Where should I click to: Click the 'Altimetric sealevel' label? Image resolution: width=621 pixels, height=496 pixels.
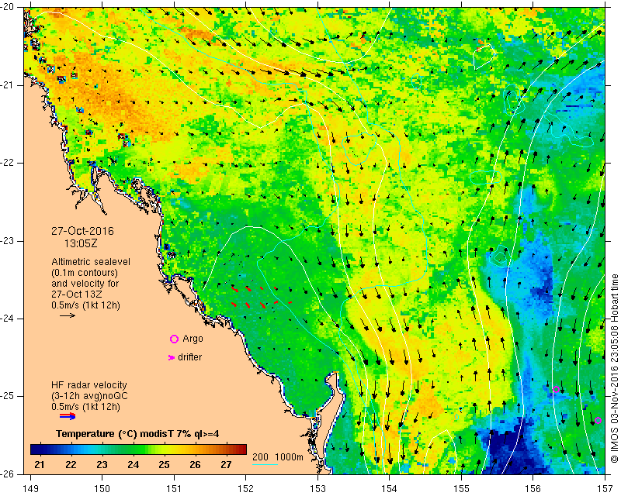tap(91, 262)
